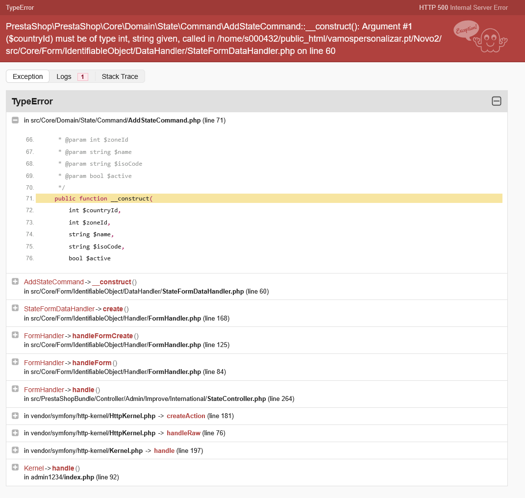Click the handleRaw method name
The height and width of the screenshot is (498, 525).
tap(183, 433)
